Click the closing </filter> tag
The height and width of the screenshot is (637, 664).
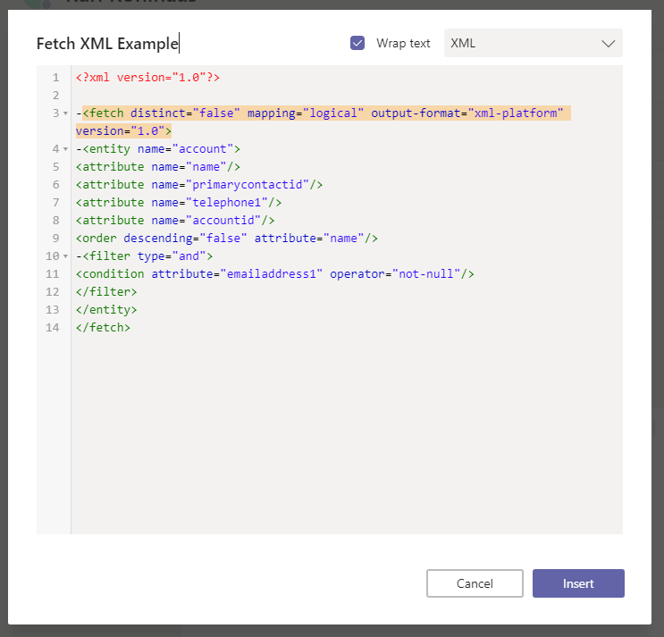tap(106, 291)
